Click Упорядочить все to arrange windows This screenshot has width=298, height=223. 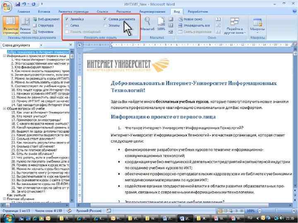coord(194,26)
